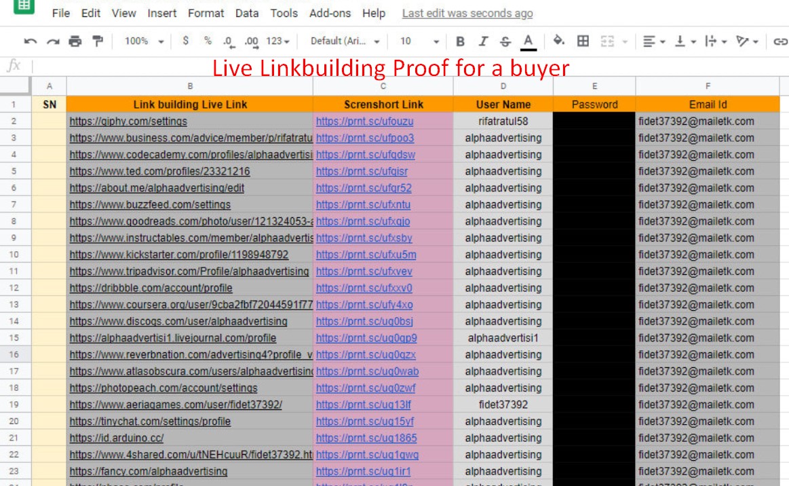Open text rotation dropdown
The height and width of the screenshot is (486, 789).
[x=747, y=41]
